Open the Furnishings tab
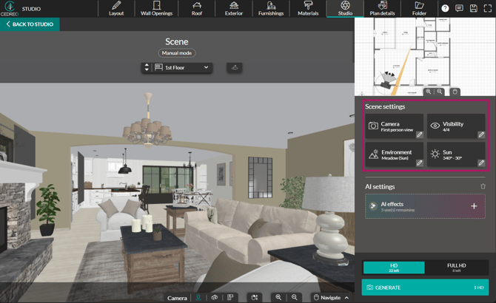Viewport: 496px width, 303px height. click(271, 9)
